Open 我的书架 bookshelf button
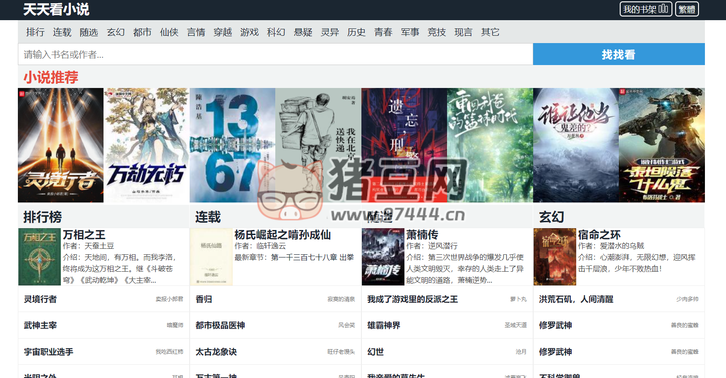This screenshot has width=726, height=378. pyautogui.click(x=646, y=9)
